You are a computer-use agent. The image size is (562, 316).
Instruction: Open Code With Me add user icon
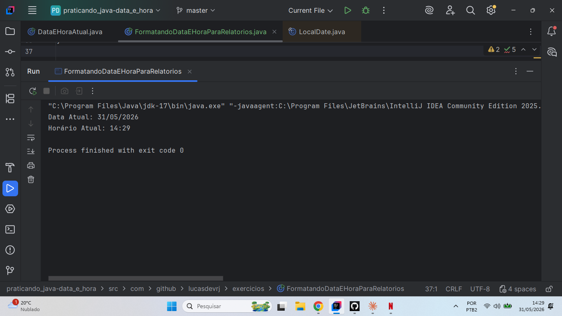[450, 10]
